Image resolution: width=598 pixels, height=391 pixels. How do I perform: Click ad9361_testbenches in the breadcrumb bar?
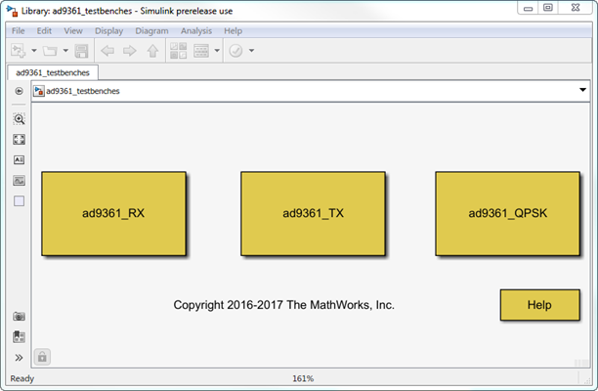tap(83, 91)
